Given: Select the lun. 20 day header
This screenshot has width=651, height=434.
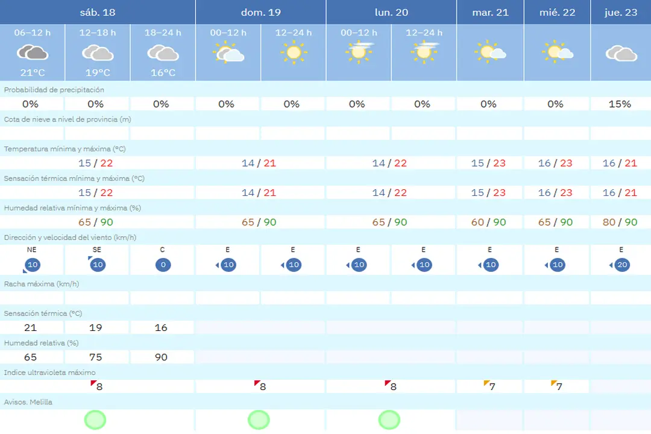Looking at the screenshot, I should click(x=392, y=12).
